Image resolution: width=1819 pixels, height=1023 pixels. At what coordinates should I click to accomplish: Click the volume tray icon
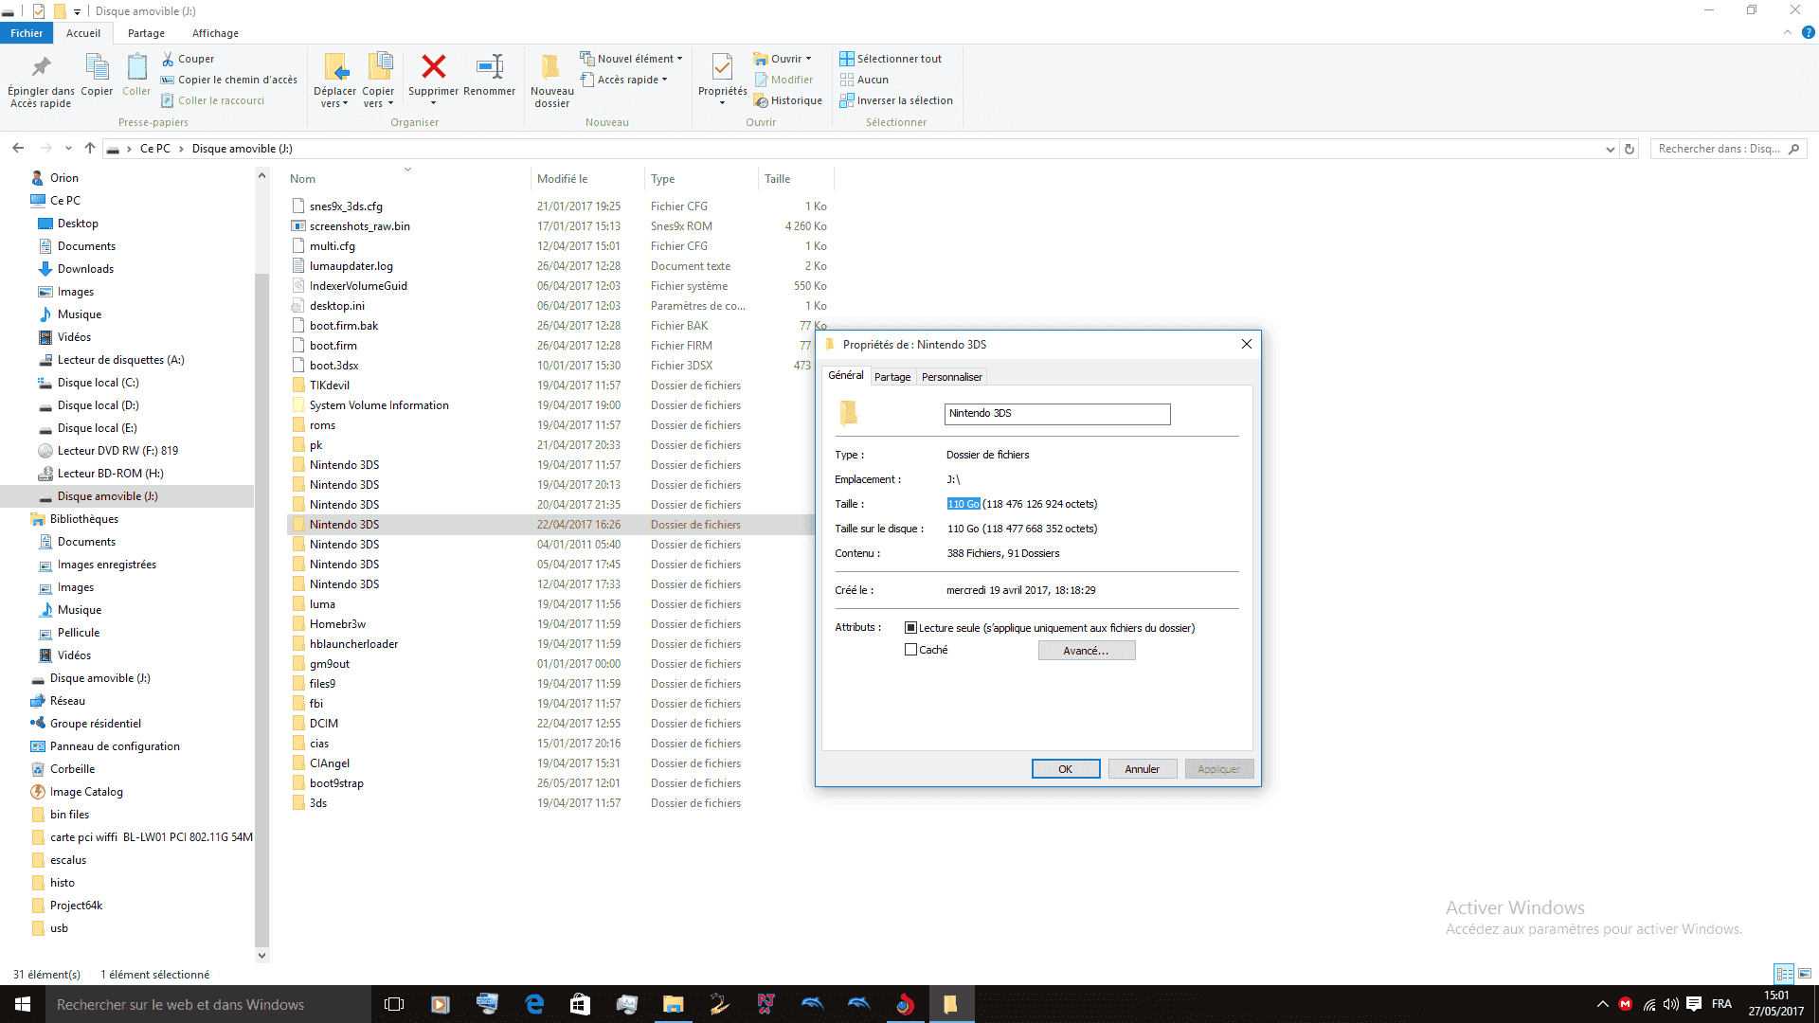[x=1670, y=1004]
